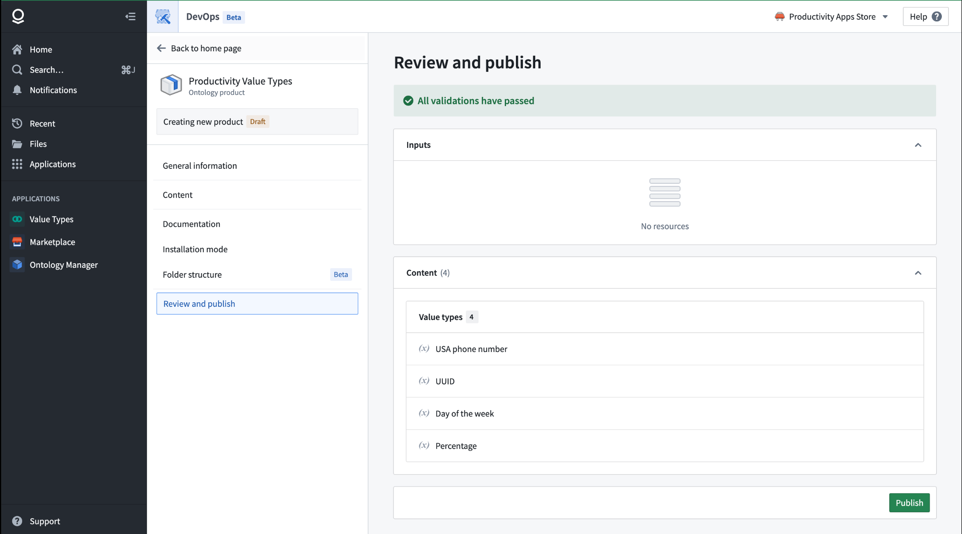This screenshot has width=962, height=534.
Task: Click the Marketplace icon in sidebar
Action: 18,242
